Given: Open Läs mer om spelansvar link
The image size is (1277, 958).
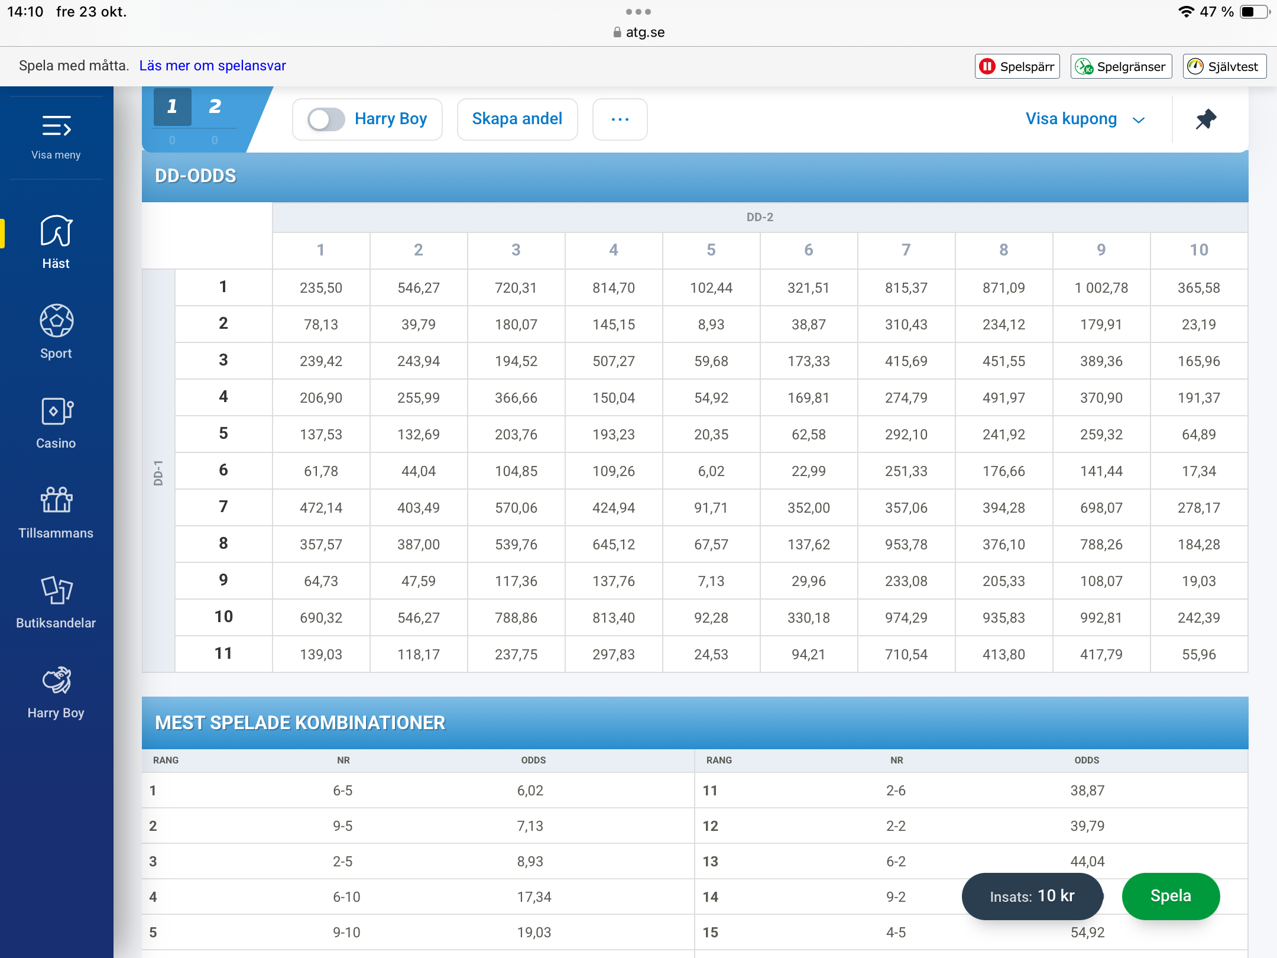Looking at the screenshot, I should click(x=213, y=66).
